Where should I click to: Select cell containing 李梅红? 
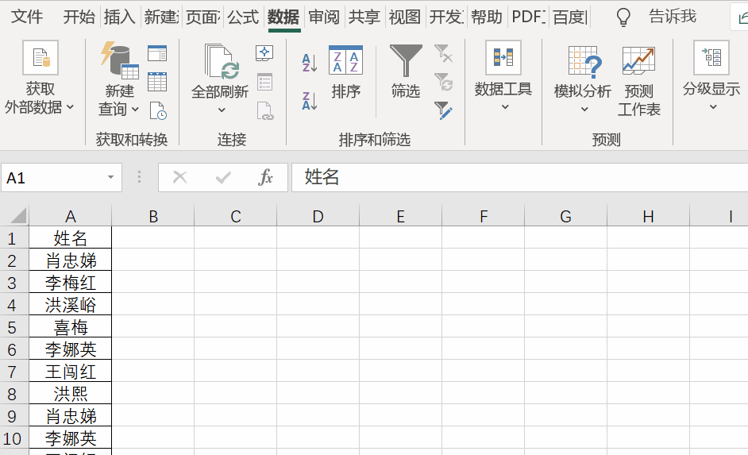70,283
